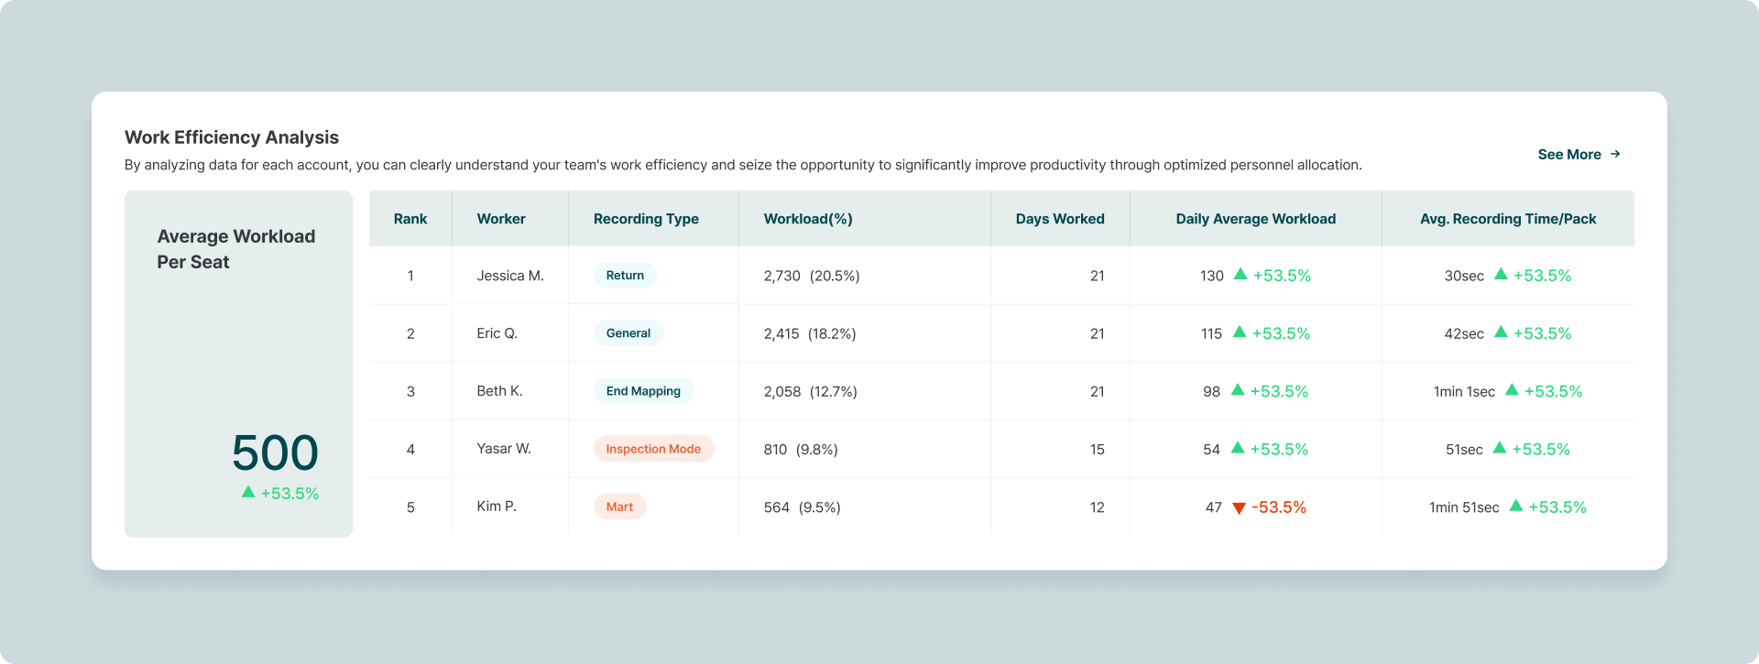Select the Return recording type tag
The image size is (1759, 664).
pos(625,276)
